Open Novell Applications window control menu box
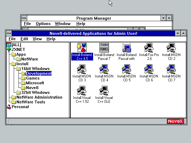 point(9,33)
